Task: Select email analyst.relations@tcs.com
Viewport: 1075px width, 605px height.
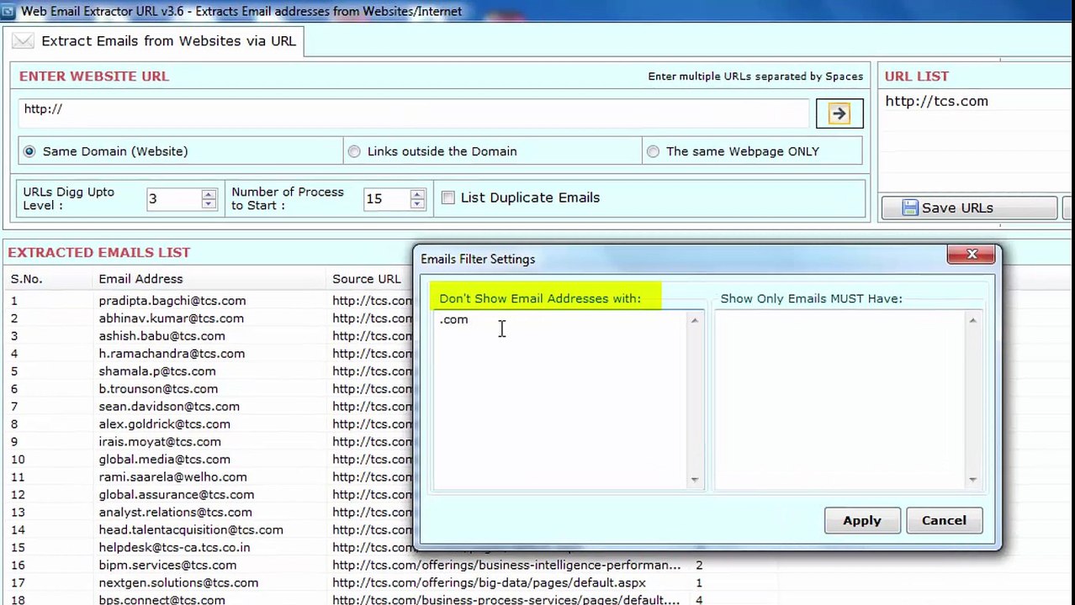Action: [x=175, y=512]
